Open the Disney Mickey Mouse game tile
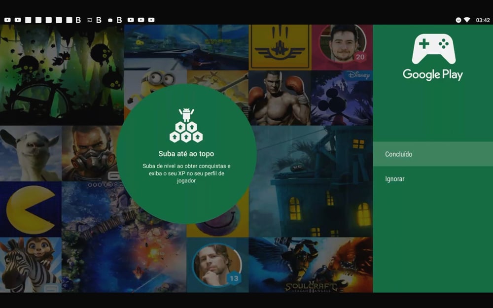 [342, 98]
